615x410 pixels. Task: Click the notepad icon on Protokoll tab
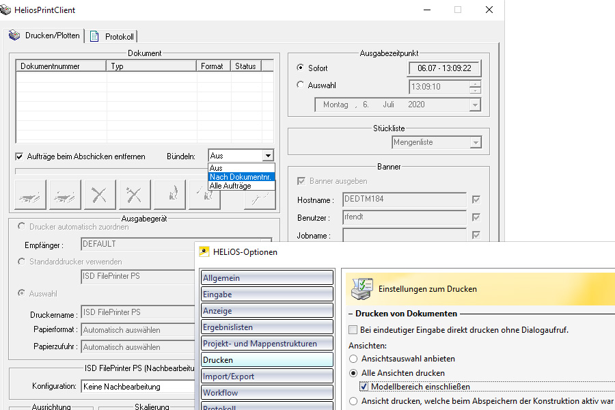point(94,36)
